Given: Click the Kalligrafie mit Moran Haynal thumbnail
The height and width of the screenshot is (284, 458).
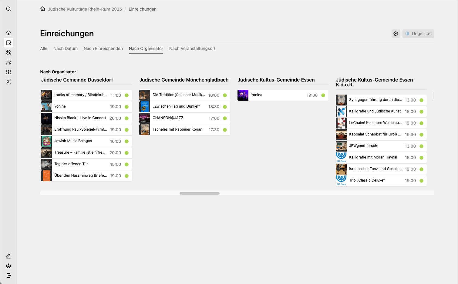Looking at the screenshot, I should point(341,158).
